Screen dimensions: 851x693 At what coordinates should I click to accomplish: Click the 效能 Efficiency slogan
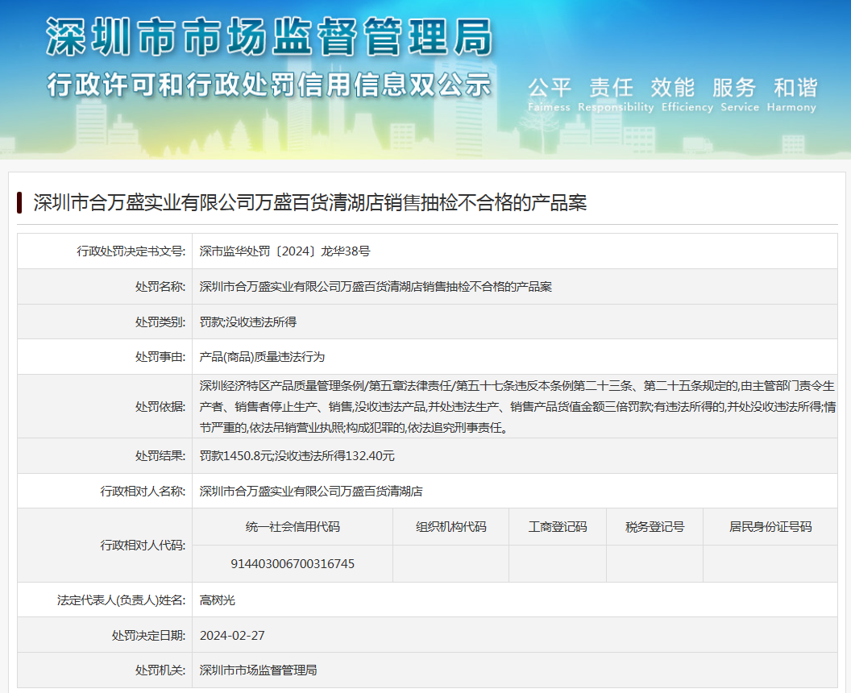(x=687, y=94)
